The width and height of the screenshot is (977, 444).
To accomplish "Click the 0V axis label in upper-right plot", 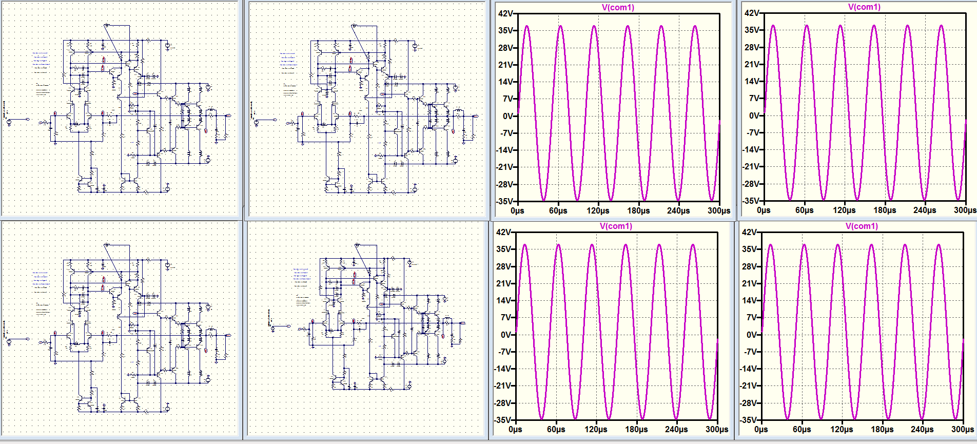I will tap(754, 115).
